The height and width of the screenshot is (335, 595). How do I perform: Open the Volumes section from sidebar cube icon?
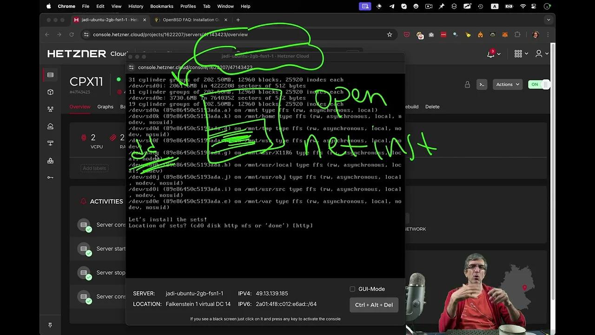tap(50, 92)
